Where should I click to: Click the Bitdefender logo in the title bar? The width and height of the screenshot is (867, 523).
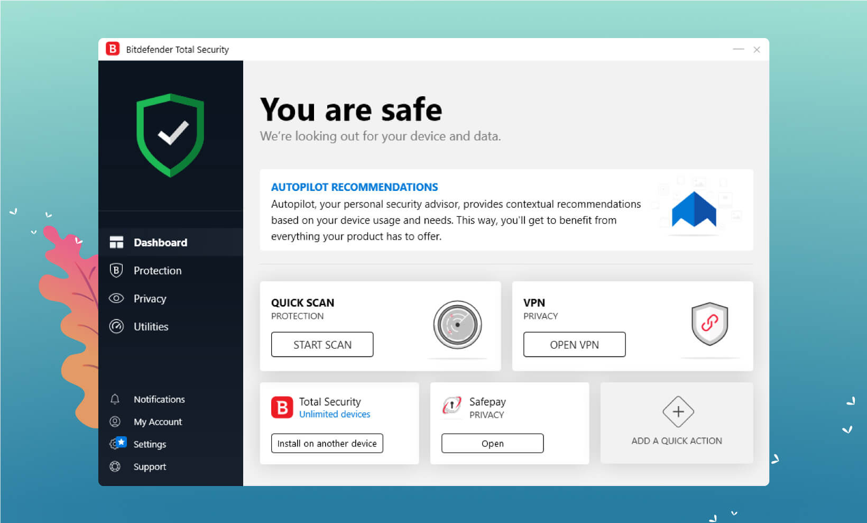click(113, 49)
